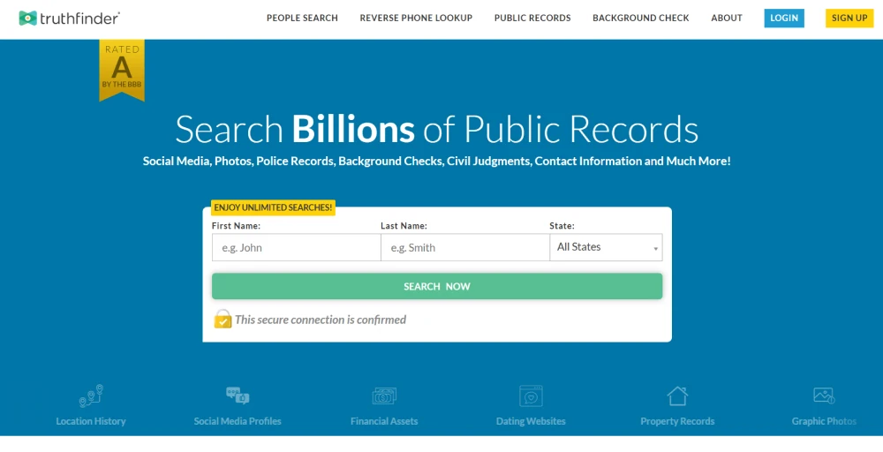
Task: Click the 'State:' field label
Action: point(562,226)
